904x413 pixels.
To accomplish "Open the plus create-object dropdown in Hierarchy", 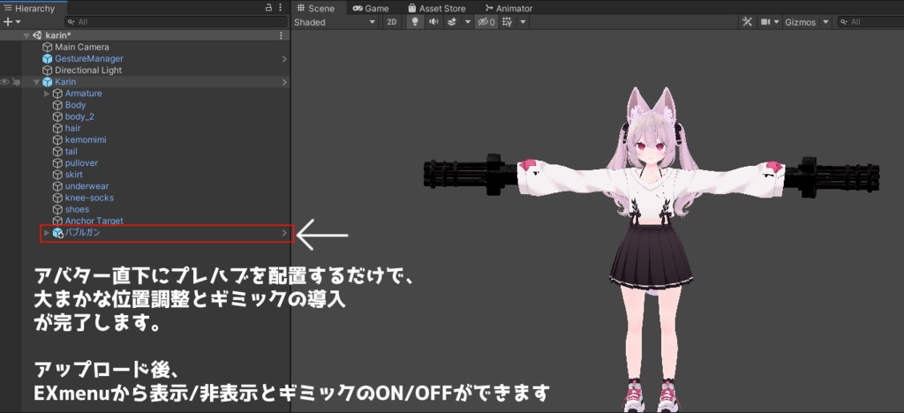I will click(11, 22).
